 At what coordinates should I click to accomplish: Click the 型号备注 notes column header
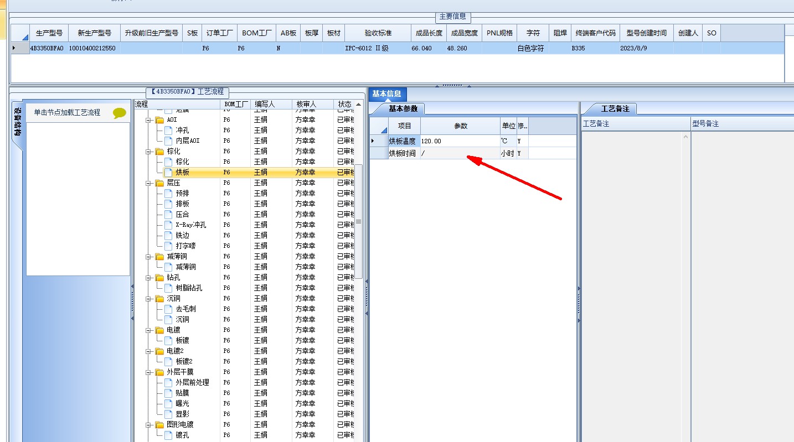point(742,124)
